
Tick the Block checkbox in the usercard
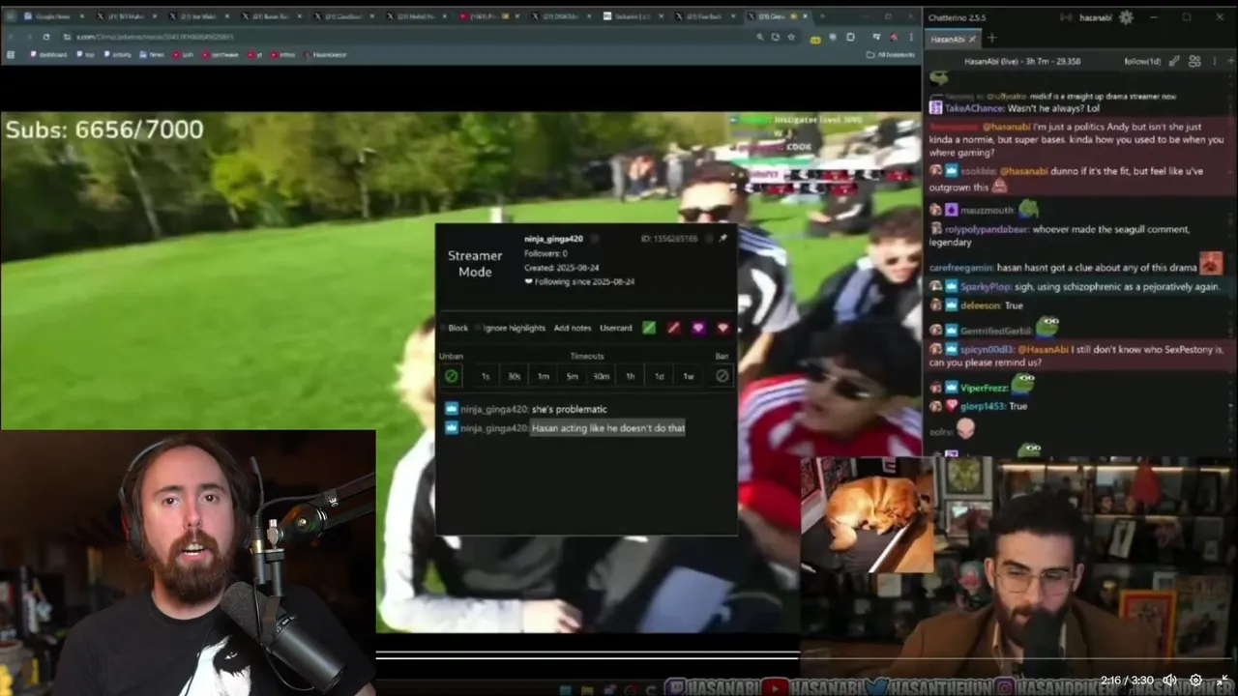[x=444, y=328]
